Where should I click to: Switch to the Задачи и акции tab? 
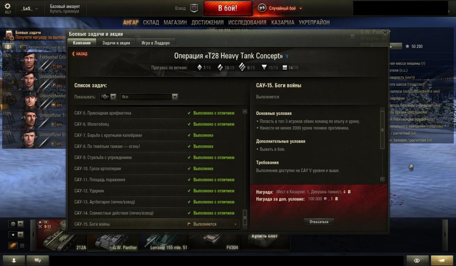116,43
